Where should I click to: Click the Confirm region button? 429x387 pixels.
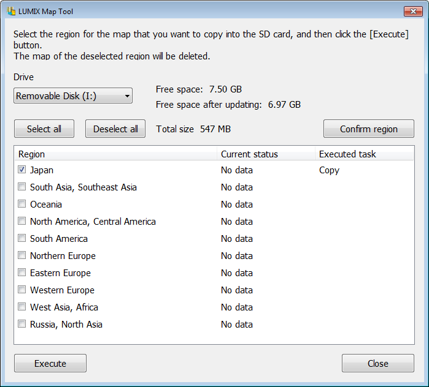(368, 129)
